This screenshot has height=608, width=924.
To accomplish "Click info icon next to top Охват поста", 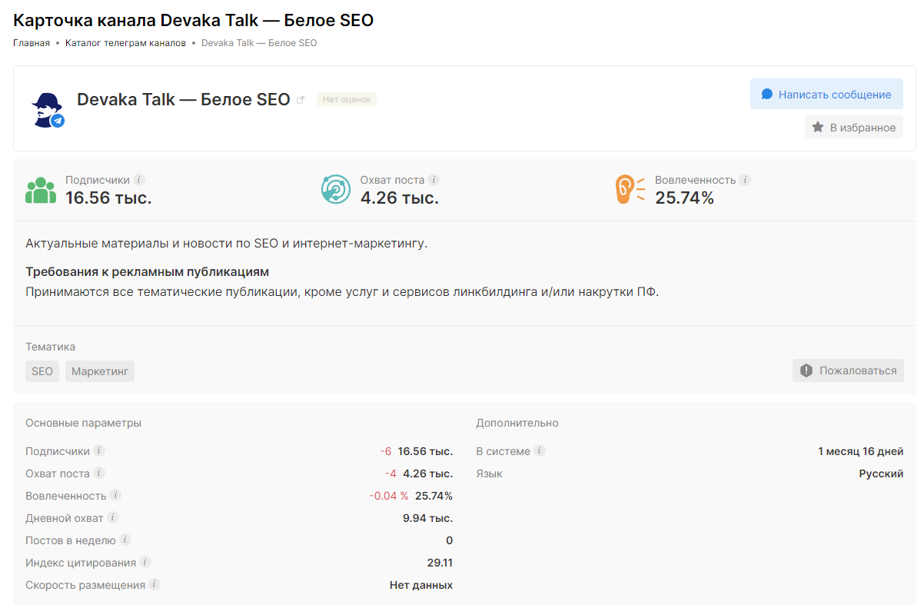I will coord(434,180).
